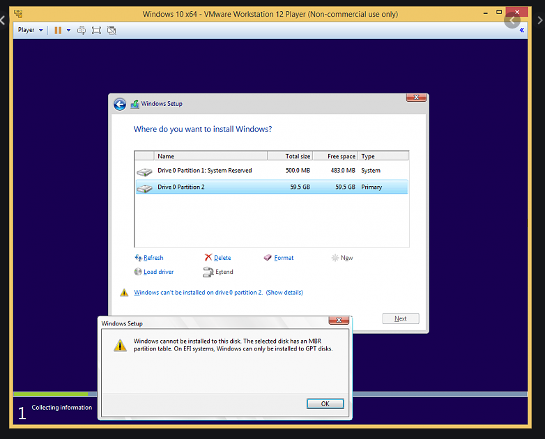Go to previous image with left arrow

coord(2,20)
